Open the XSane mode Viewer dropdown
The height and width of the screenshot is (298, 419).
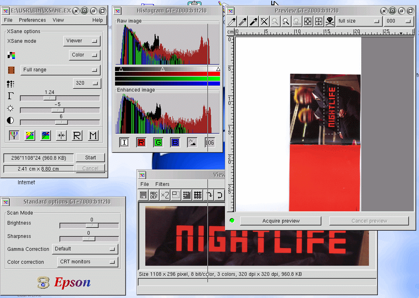tap(82, 41)
